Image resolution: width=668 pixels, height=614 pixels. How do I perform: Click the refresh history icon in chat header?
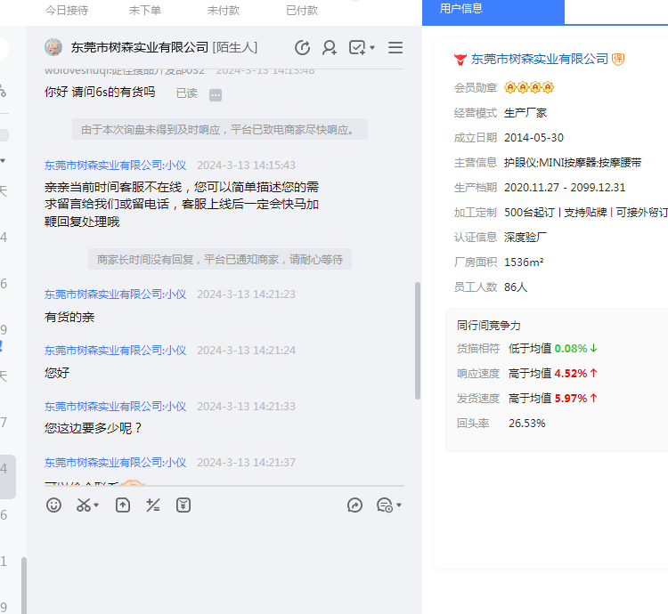click(302, 48)
